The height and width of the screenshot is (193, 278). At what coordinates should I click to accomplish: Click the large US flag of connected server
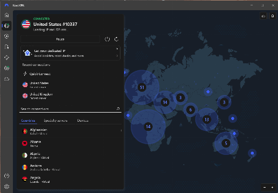click(26, 24)
